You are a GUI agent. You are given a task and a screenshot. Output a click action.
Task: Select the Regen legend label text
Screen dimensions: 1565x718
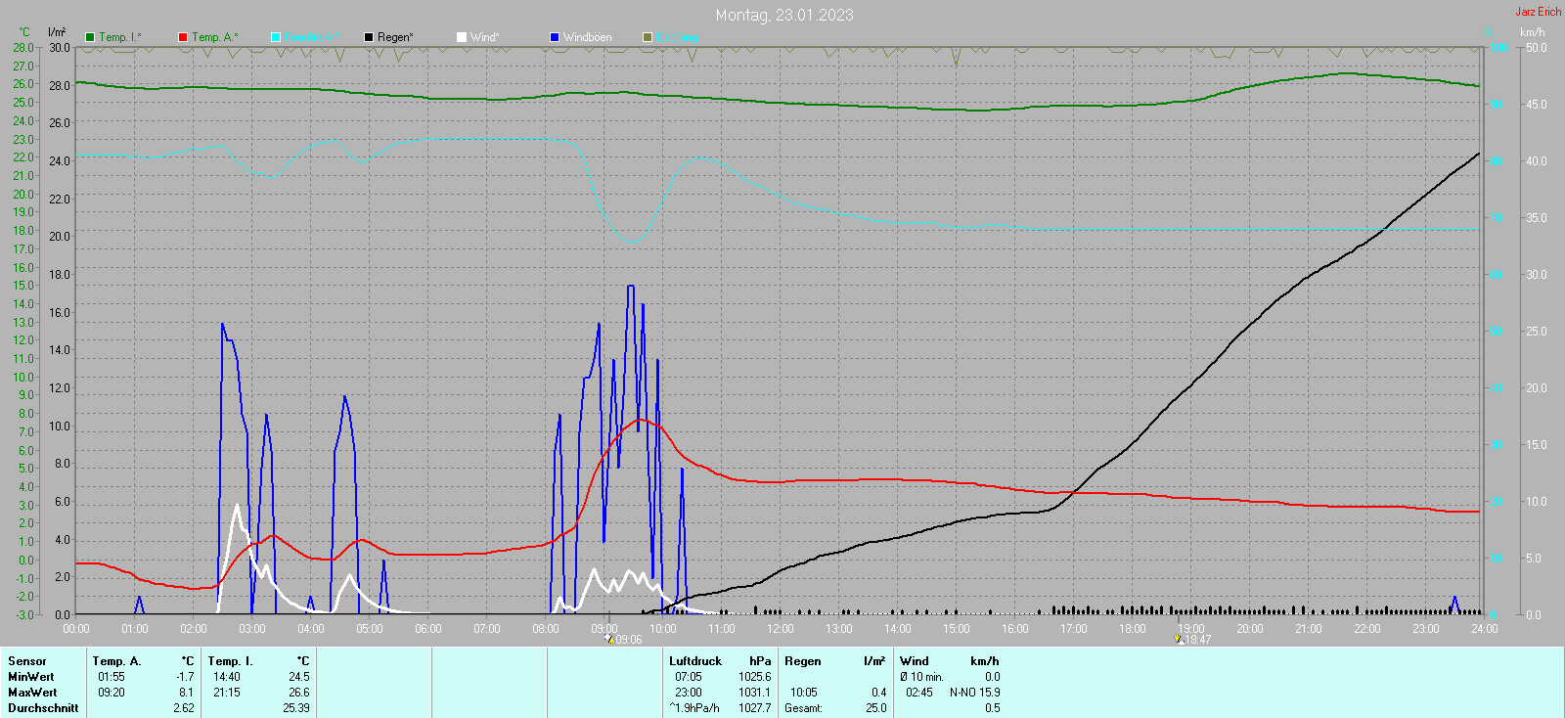395,37
